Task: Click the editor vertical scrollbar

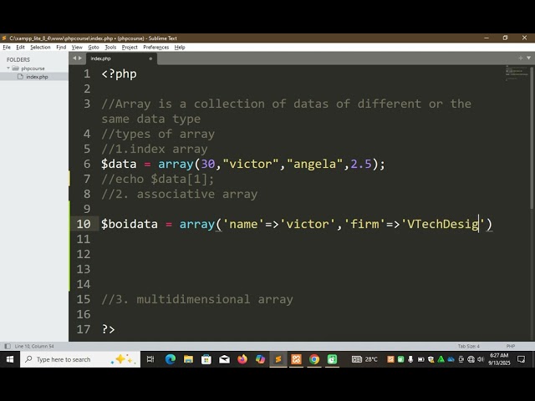Action: pos(532,138)
